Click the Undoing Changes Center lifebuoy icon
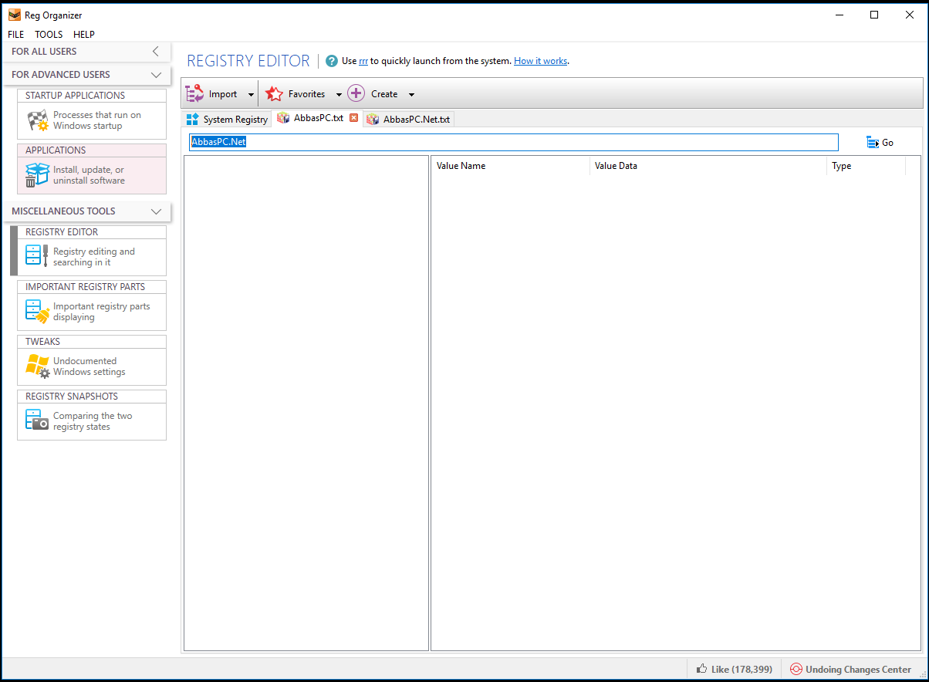The width and height of the screenshot is (929, 682). click(x=796, y=669)
